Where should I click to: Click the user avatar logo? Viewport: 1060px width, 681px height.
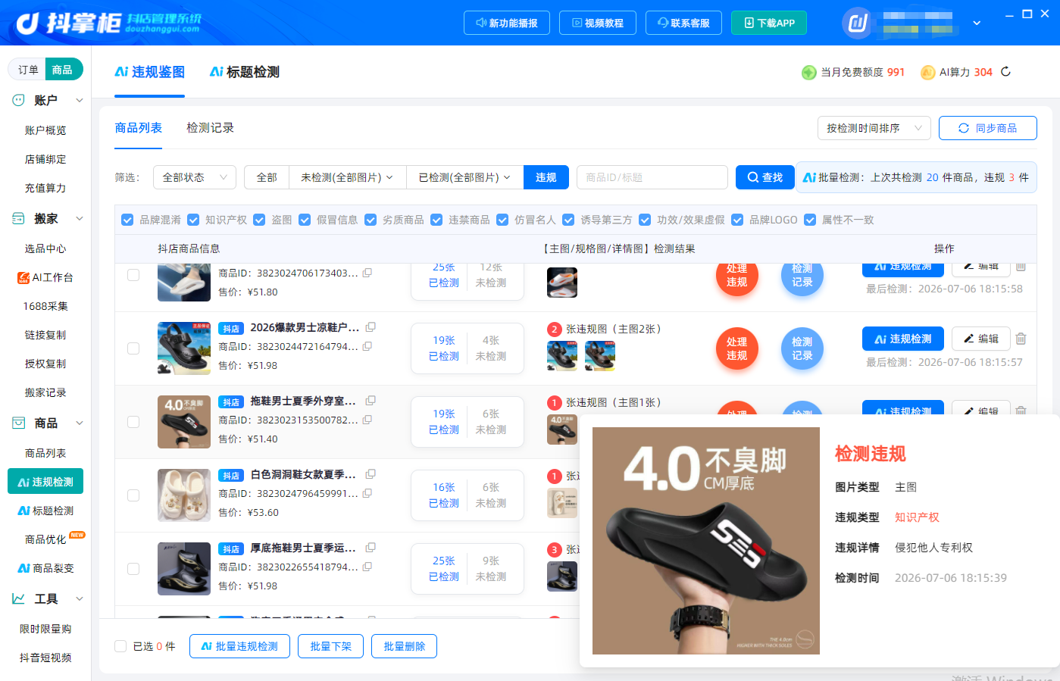tap(858, 23)
